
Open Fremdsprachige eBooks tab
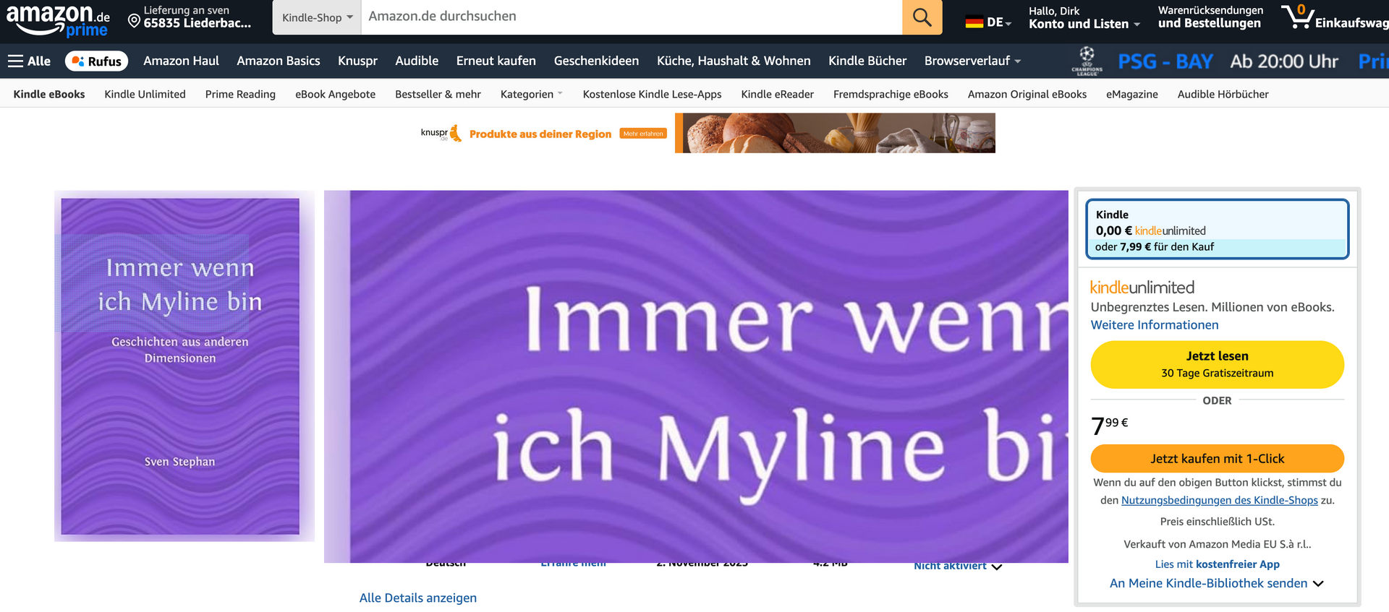point(891,94)
